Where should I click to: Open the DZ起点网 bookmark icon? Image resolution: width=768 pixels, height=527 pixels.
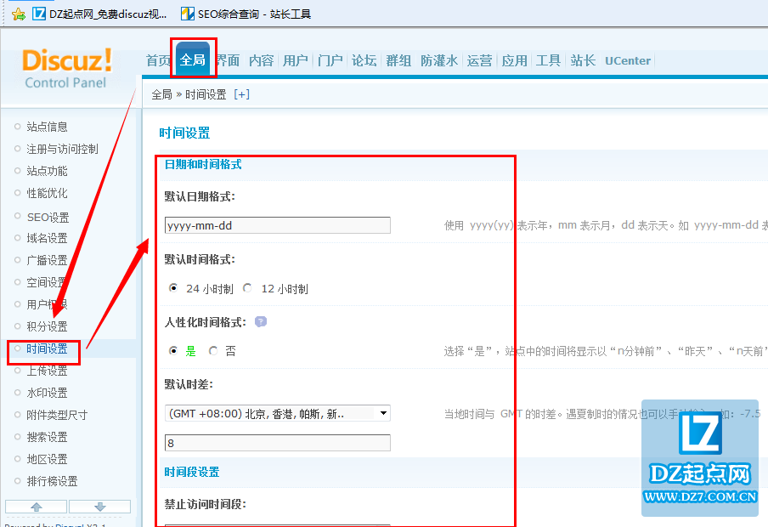(x=39, y=14)
